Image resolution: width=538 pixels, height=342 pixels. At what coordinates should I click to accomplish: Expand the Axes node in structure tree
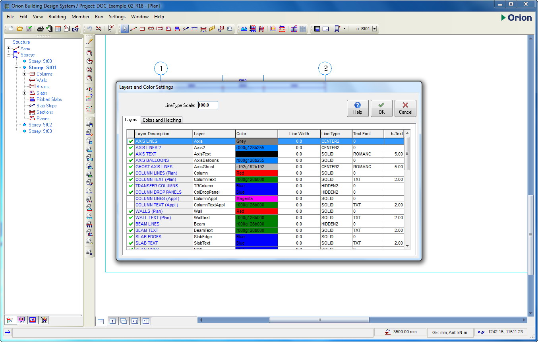click(8, 49)
